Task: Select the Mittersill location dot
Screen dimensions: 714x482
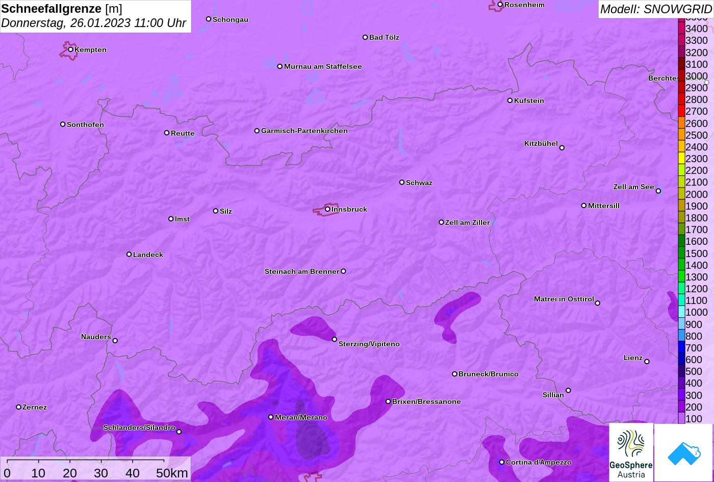Action: tap(584, 206)
